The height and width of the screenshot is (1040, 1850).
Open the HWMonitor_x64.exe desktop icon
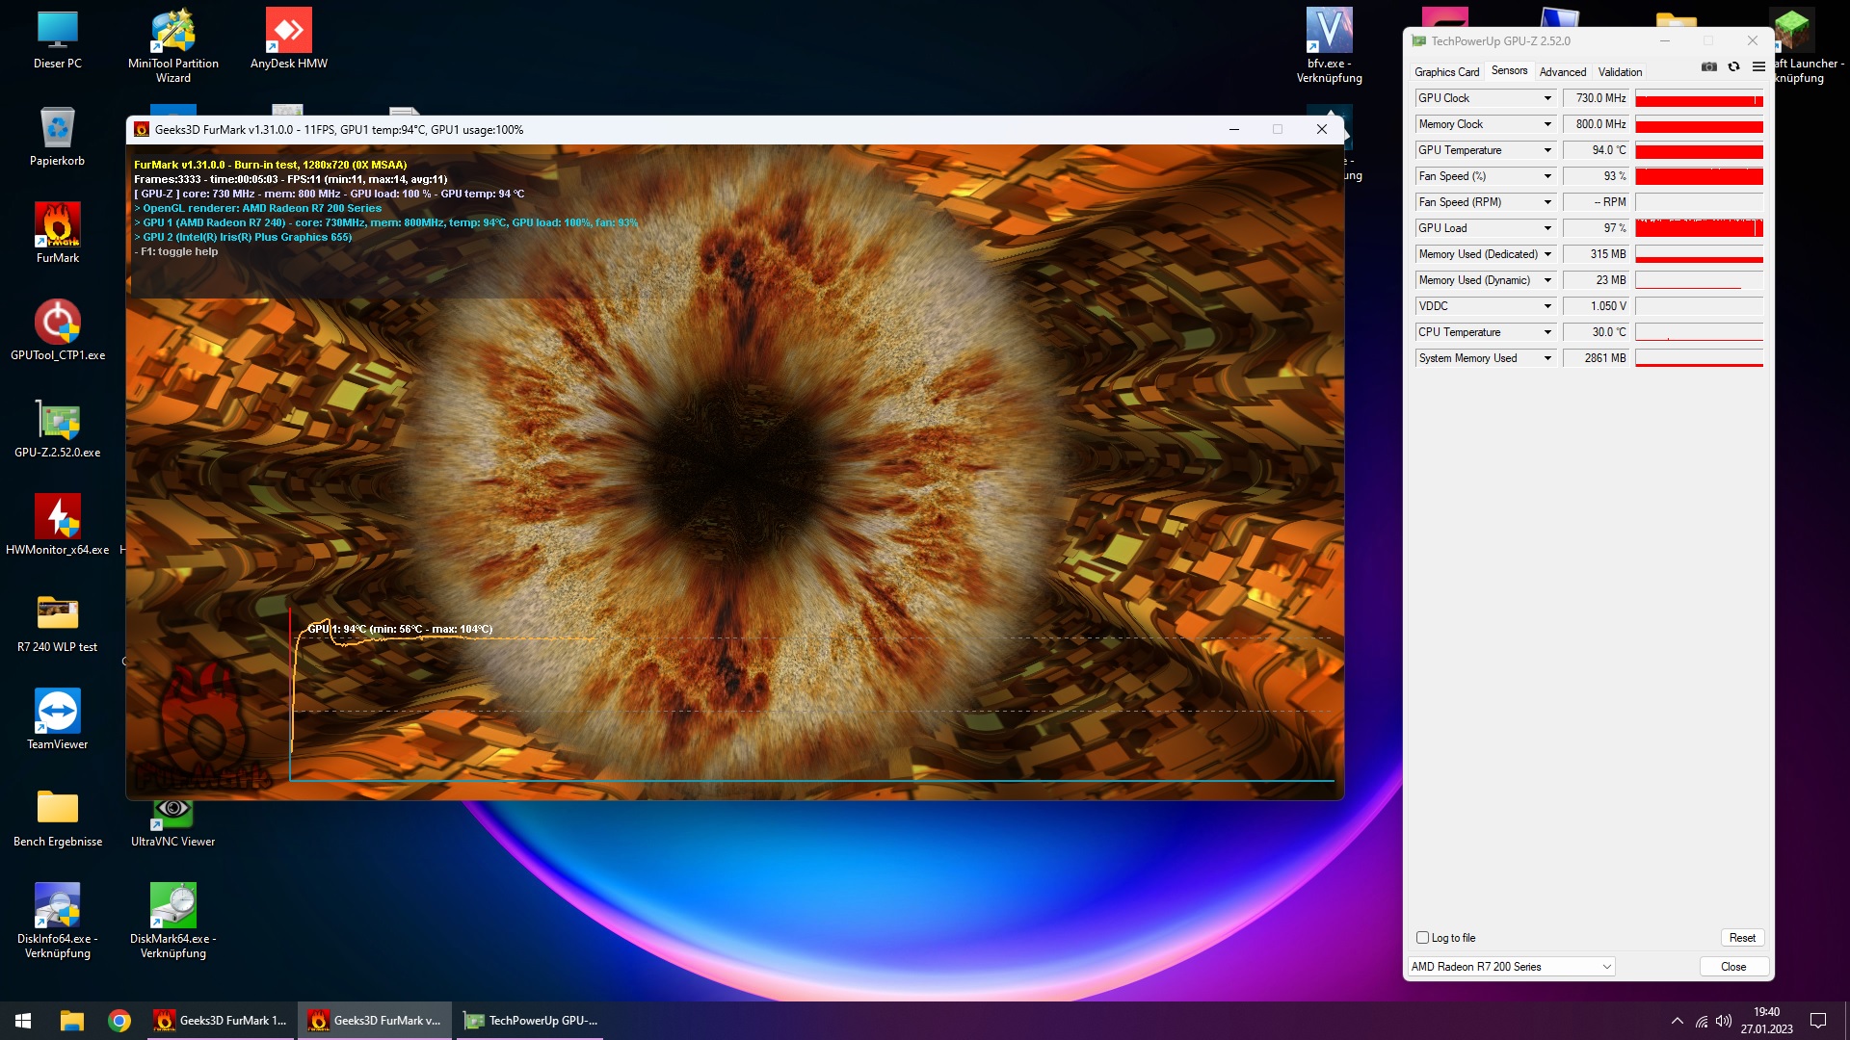[x=58, y=524]
